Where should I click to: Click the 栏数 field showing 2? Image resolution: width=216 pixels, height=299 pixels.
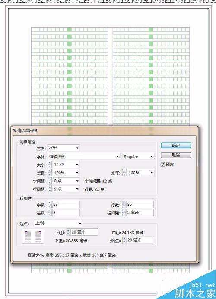[66, 213]
